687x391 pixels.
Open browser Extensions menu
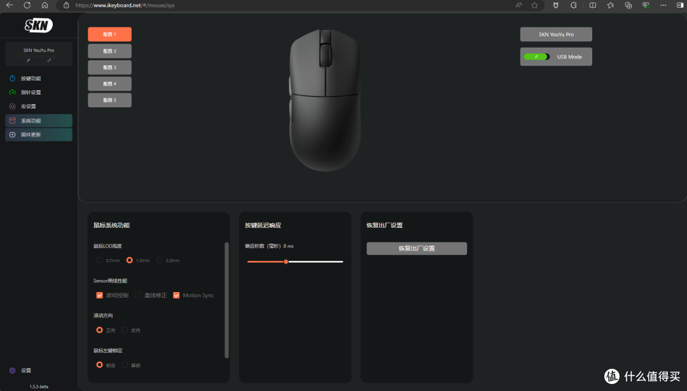click(x=574, y=5)
